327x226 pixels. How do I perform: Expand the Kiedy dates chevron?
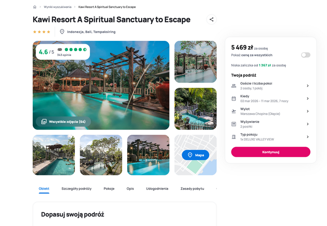point(308,98)
